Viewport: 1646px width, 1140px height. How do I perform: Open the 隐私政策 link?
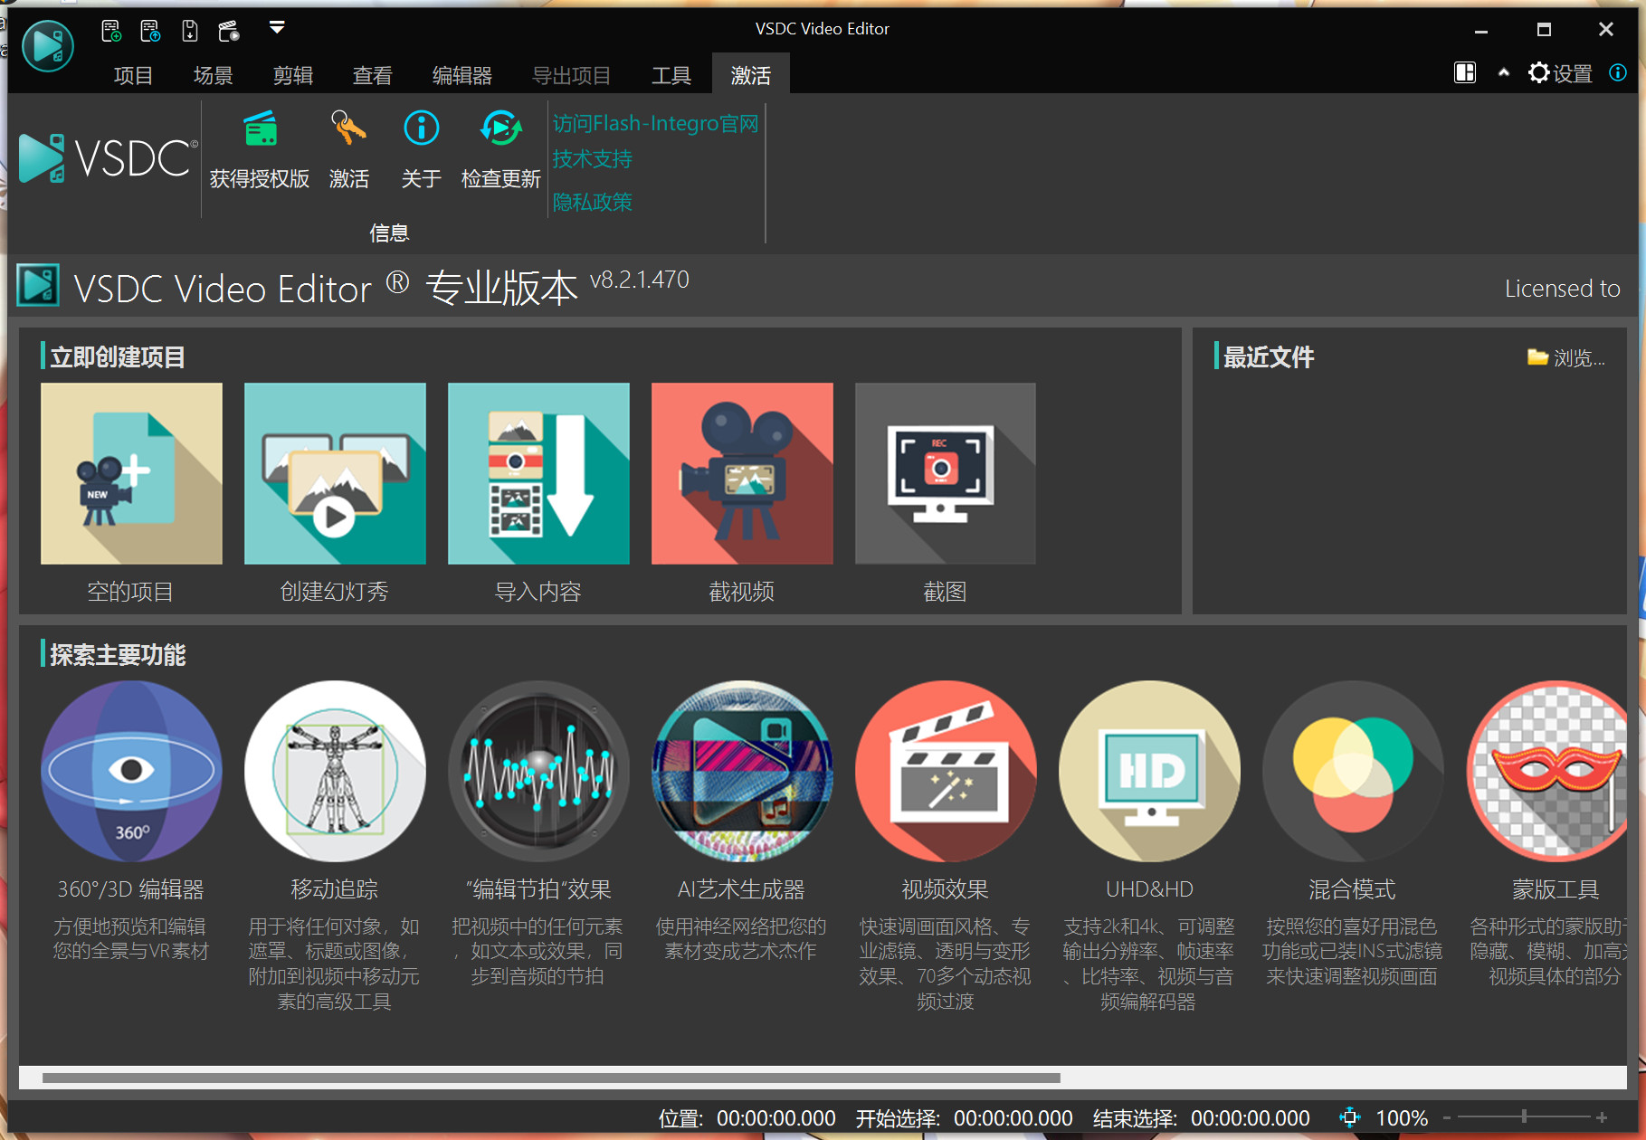(x=592, y=202)
